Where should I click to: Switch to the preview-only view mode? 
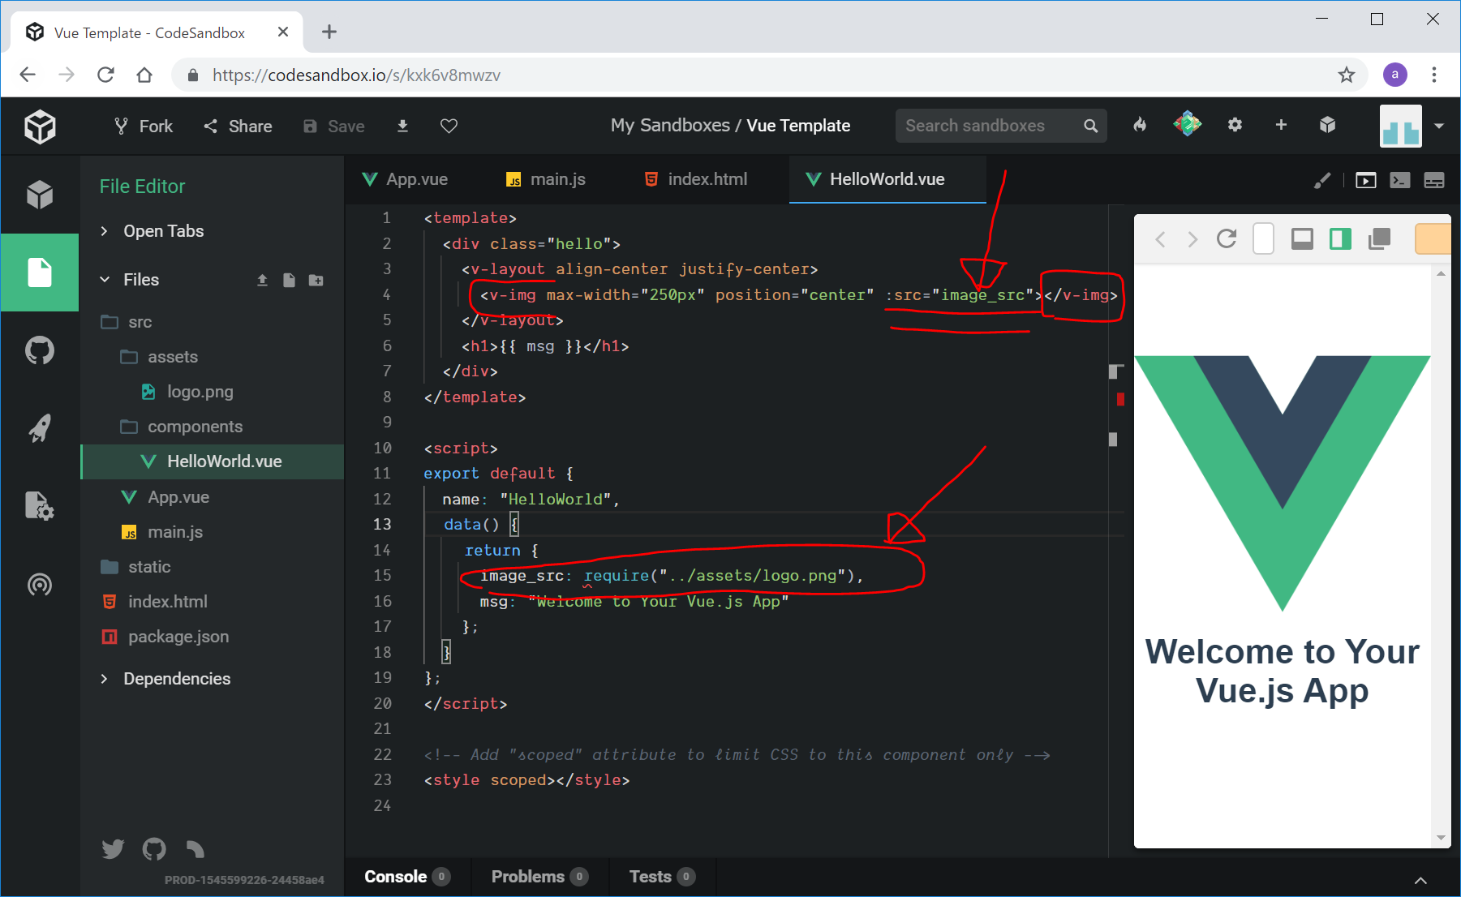1366,180
